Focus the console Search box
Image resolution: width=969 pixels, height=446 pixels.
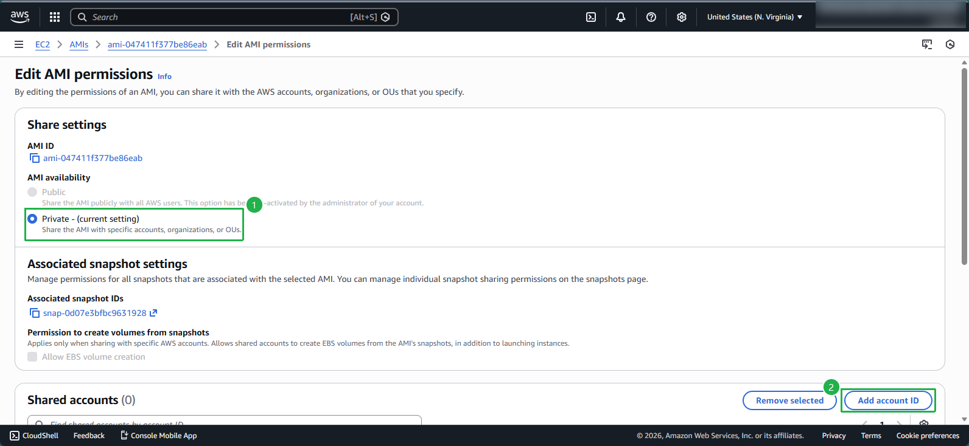pyautogui.click(x=234, y=17)
